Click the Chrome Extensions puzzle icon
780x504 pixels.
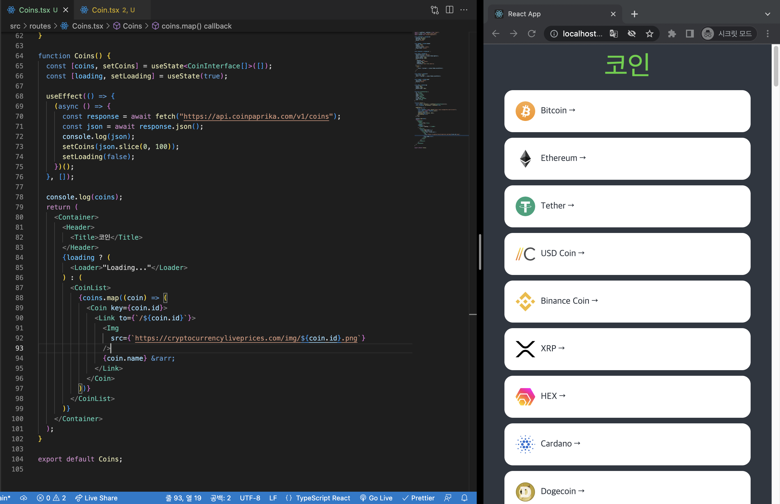click(x=672, y=33)
